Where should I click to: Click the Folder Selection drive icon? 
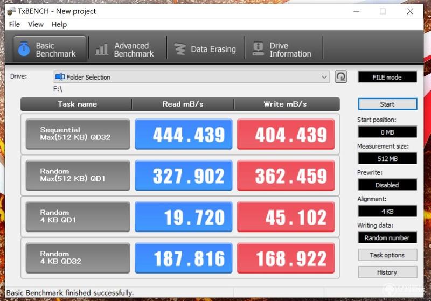click(x=60, y=77)
